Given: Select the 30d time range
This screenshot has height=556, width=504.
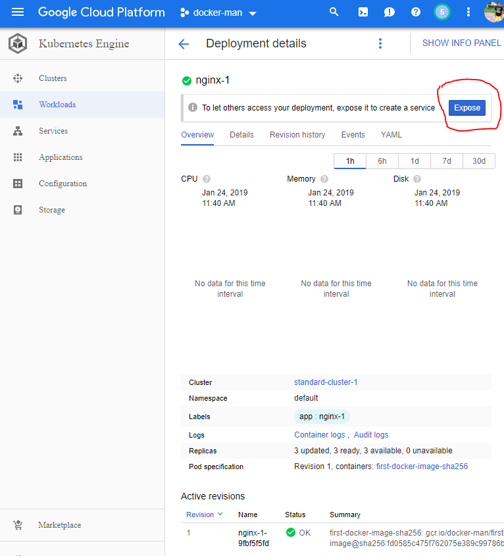Looking at the screenshot, I should (479, 161).
